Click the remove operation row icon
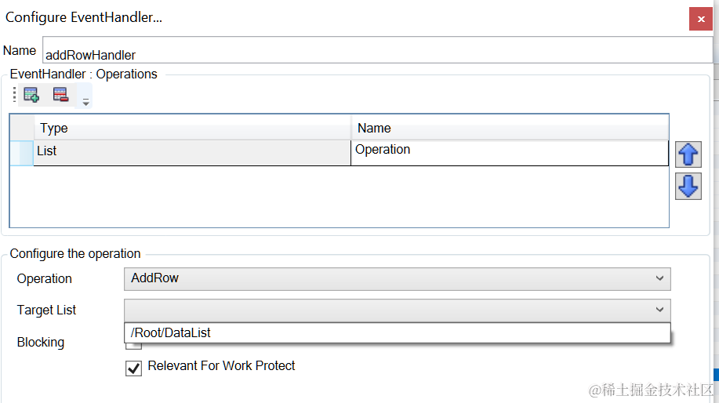The height and width of the screenshot is (403, 719). point(60,96)
